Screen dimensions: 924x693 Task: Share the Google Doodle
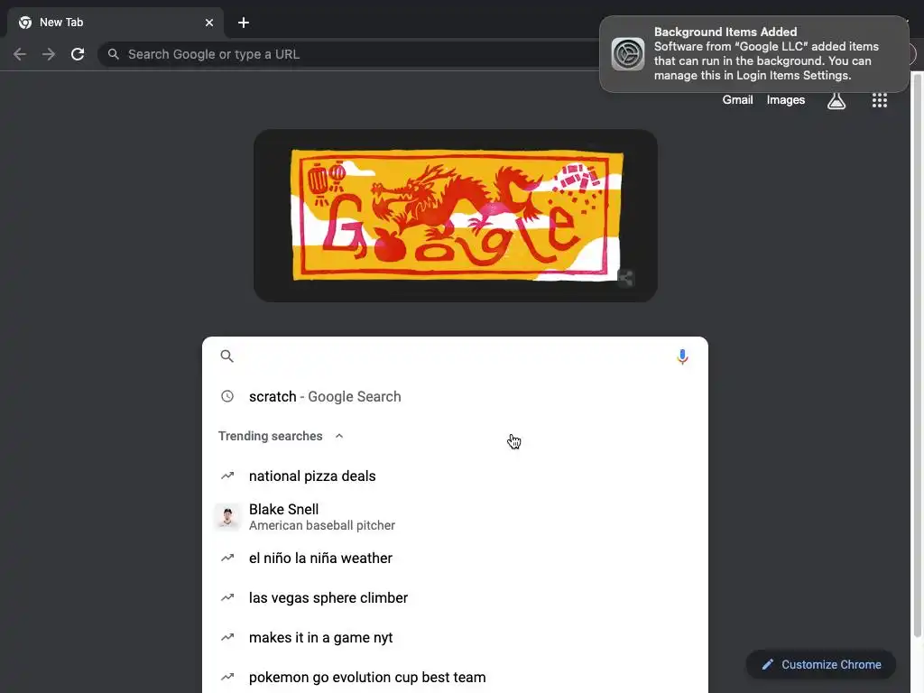(x=625, y=278)
